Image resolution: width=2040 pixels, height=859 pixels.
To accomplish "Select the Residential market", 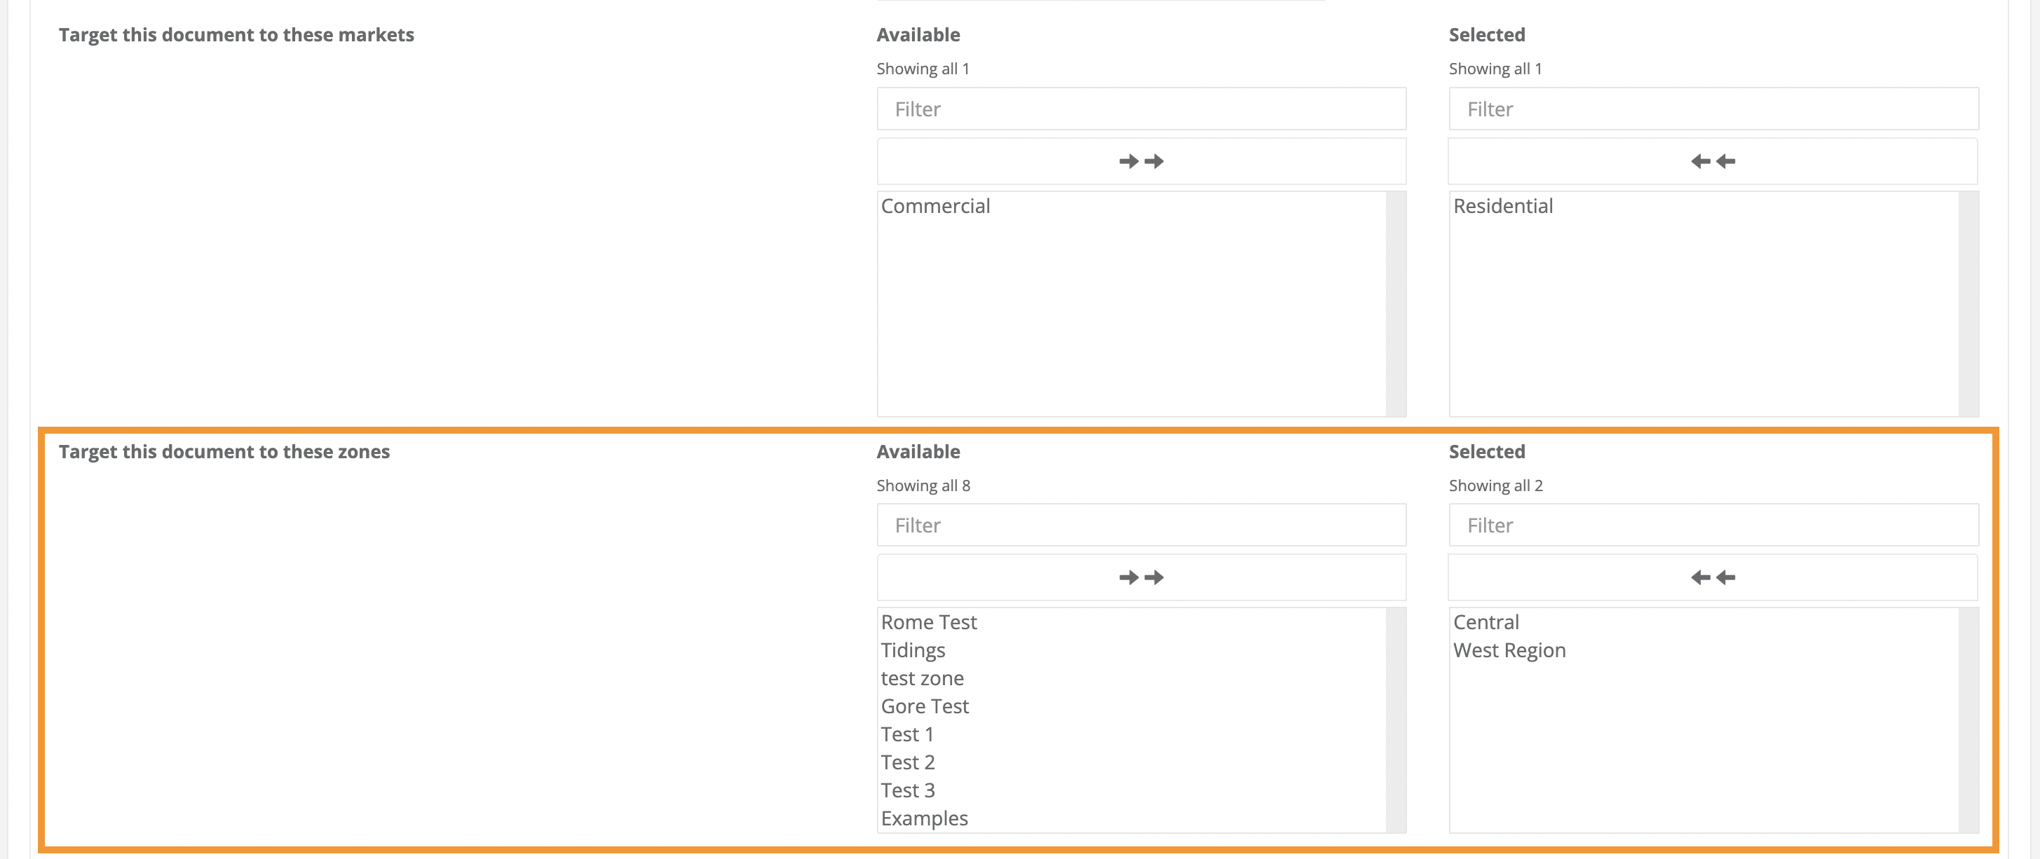I will (1502, 205).
